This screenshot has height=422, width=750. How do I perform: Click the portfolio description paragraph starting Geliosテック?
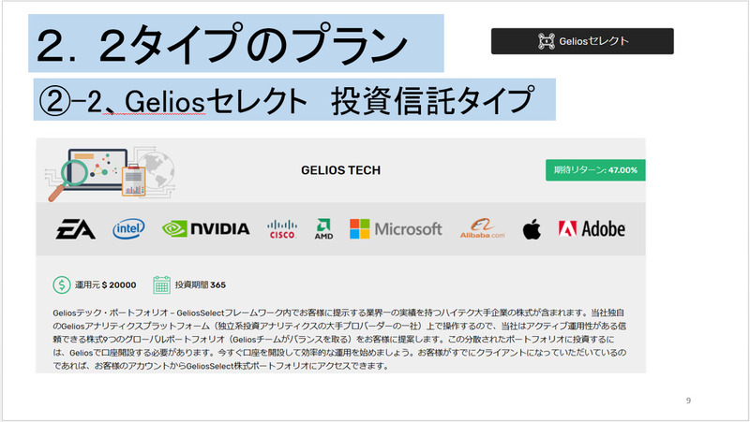point(339,340)
